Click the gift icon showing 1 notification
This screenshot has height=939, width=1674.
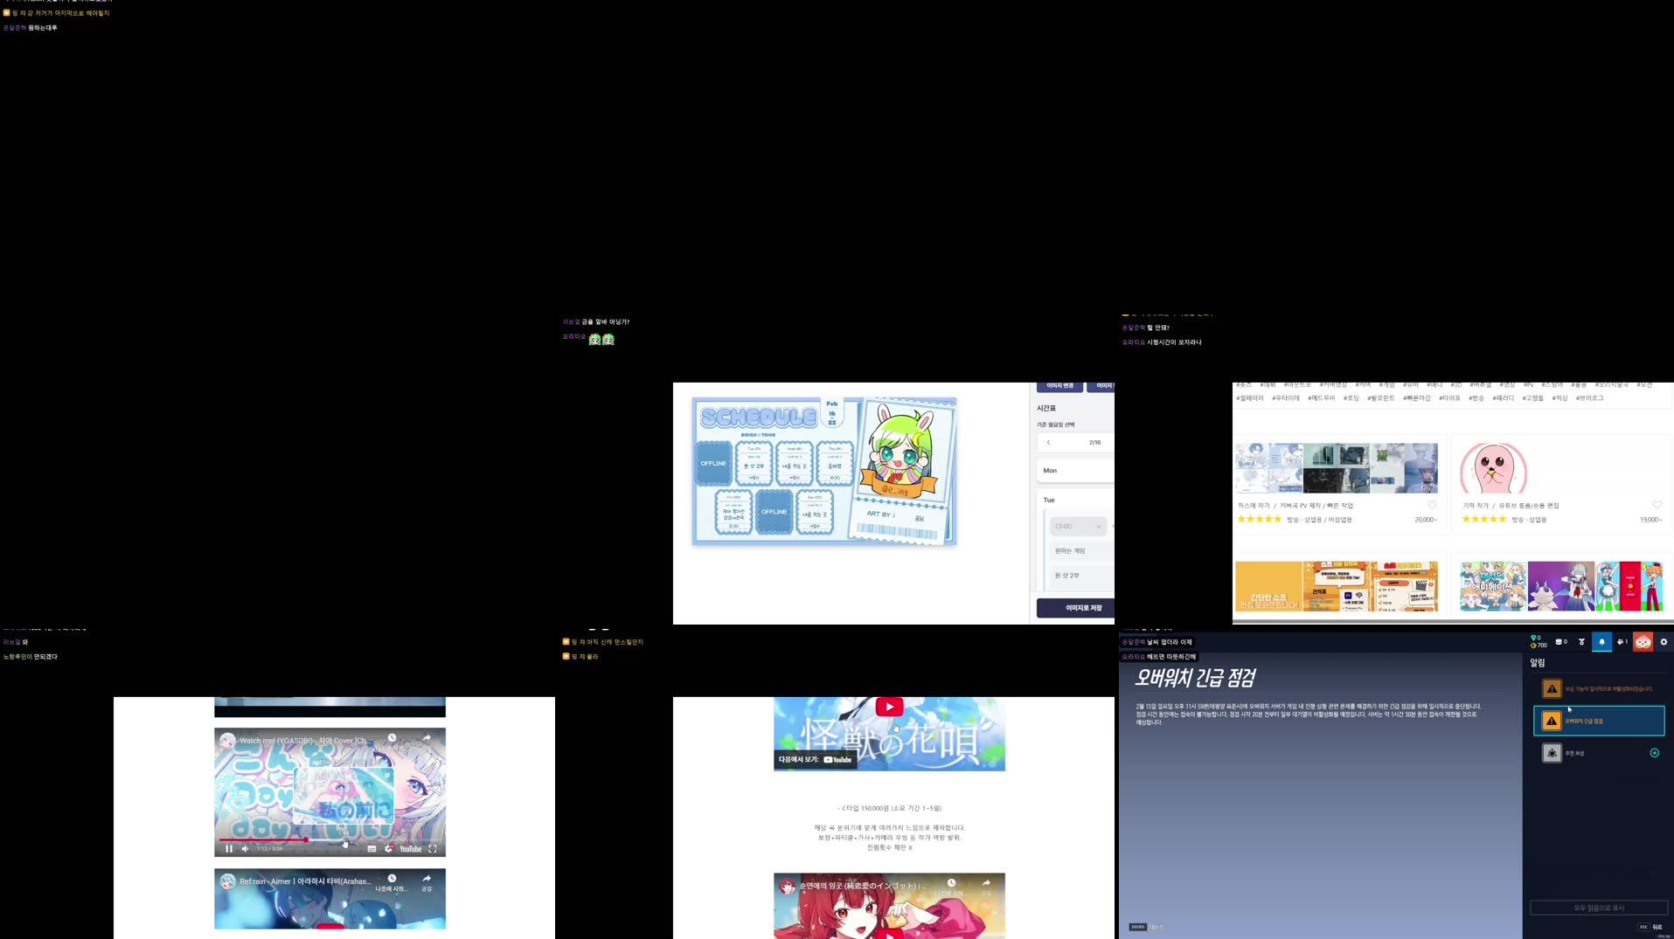click(x=1621, y=641)
